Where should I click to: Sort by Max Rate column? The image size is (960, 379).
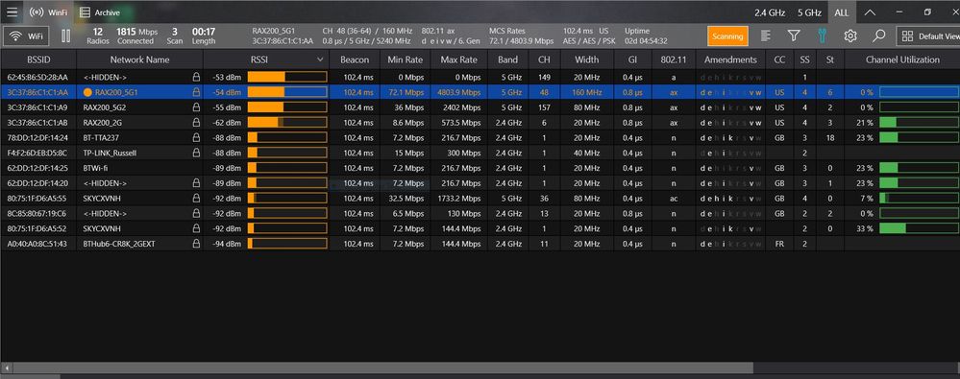coord(458,59)
